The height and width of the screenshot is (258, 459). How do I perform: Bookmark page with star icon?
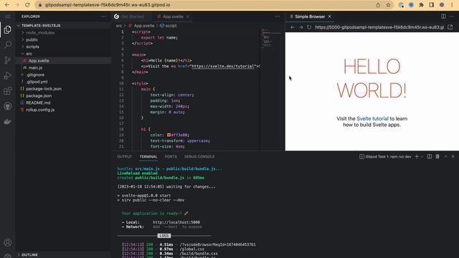click(x=388, y=5)
